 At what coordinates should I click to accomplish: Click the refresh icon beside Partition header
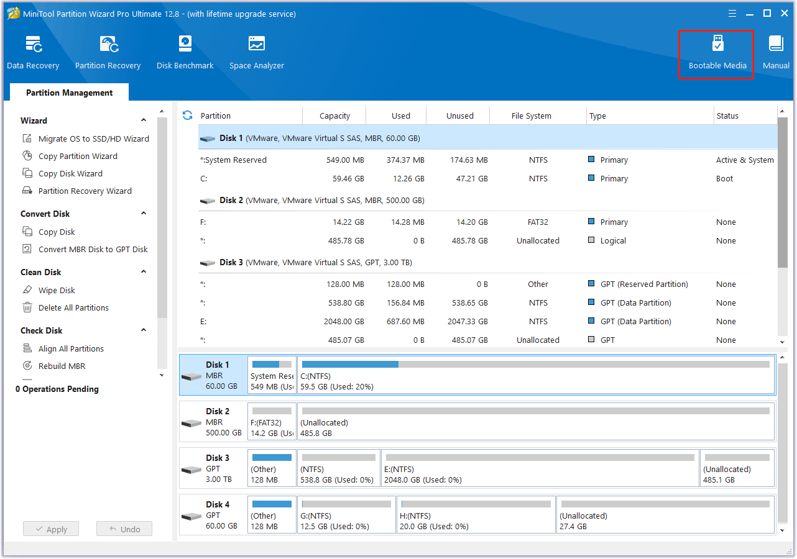pyautogui.click(x=187, y=116)
